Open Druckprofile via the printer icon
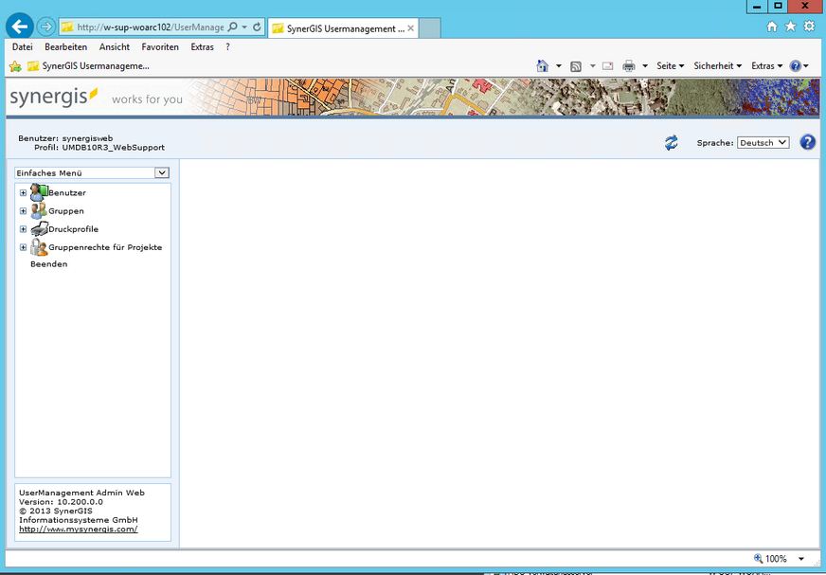The height and width of the screenshot is (575, 826). tap(40, 228)
